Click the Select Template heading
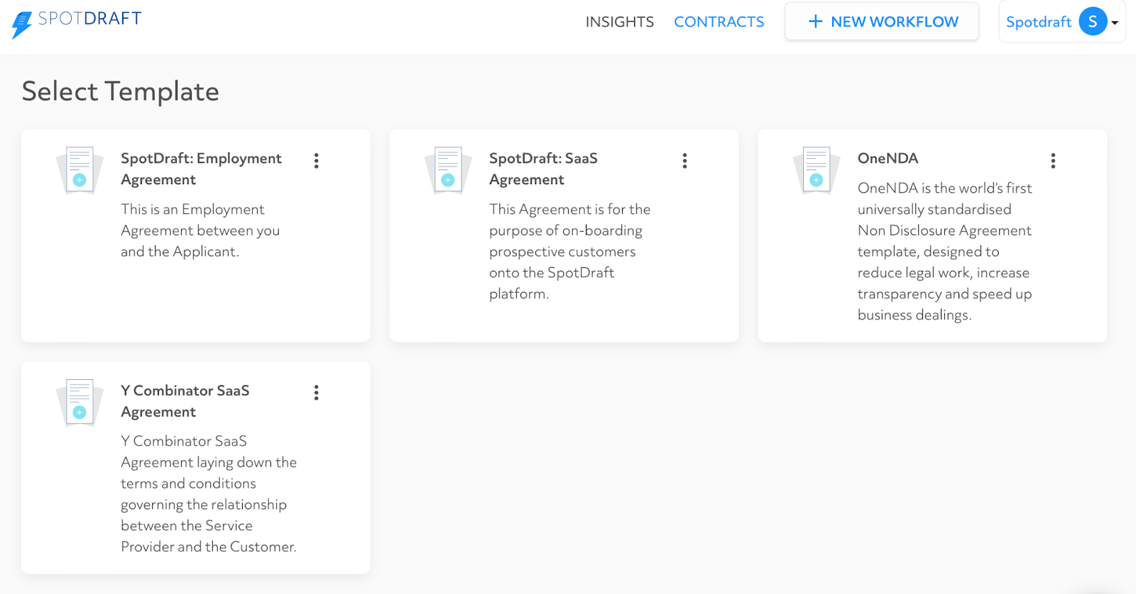 pos(120,91)
